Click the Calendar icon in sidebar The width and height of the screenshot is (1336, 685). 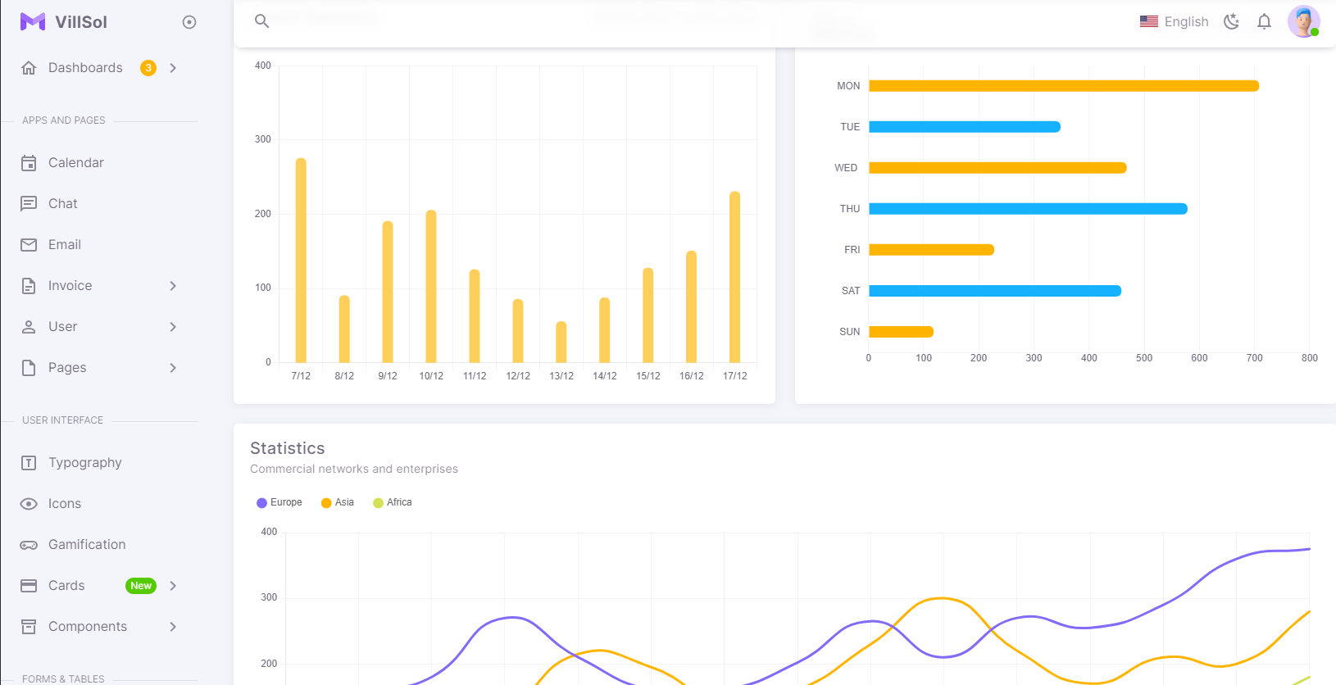29,163
